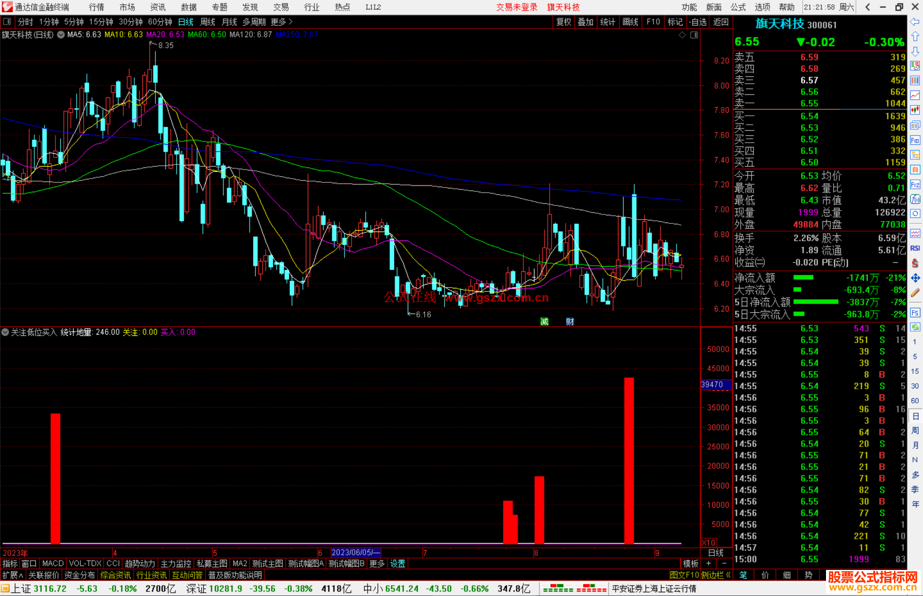This screenshot has width=923, height=596.
Task: Toggle the circle icon beside 关注低位买入
Action: click(x=5, y=332)
